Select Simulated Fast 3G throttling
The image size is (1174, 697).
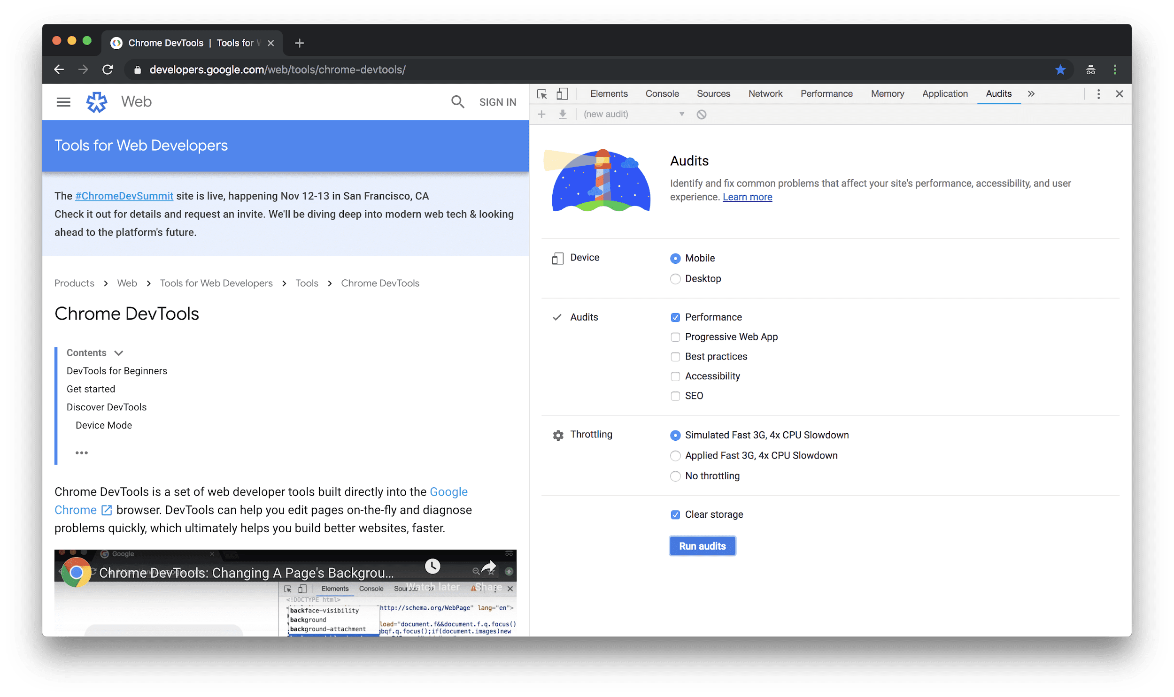pyautogui.click(x=675, y=435)
